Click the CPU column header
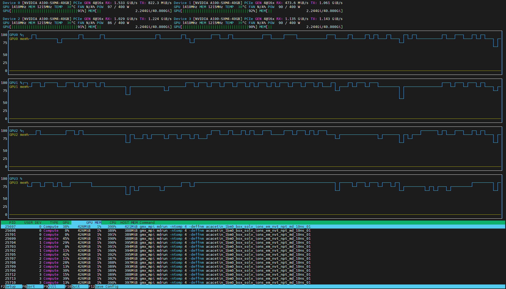 [112, 222]
